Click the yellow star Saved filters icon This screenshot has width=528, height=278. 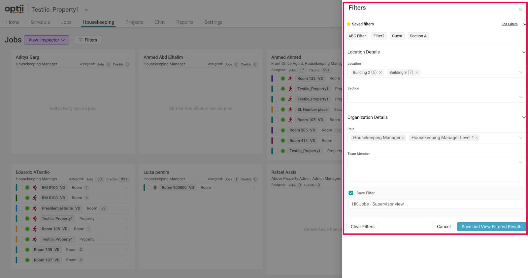pyautogui.click(x=349, y=24)
